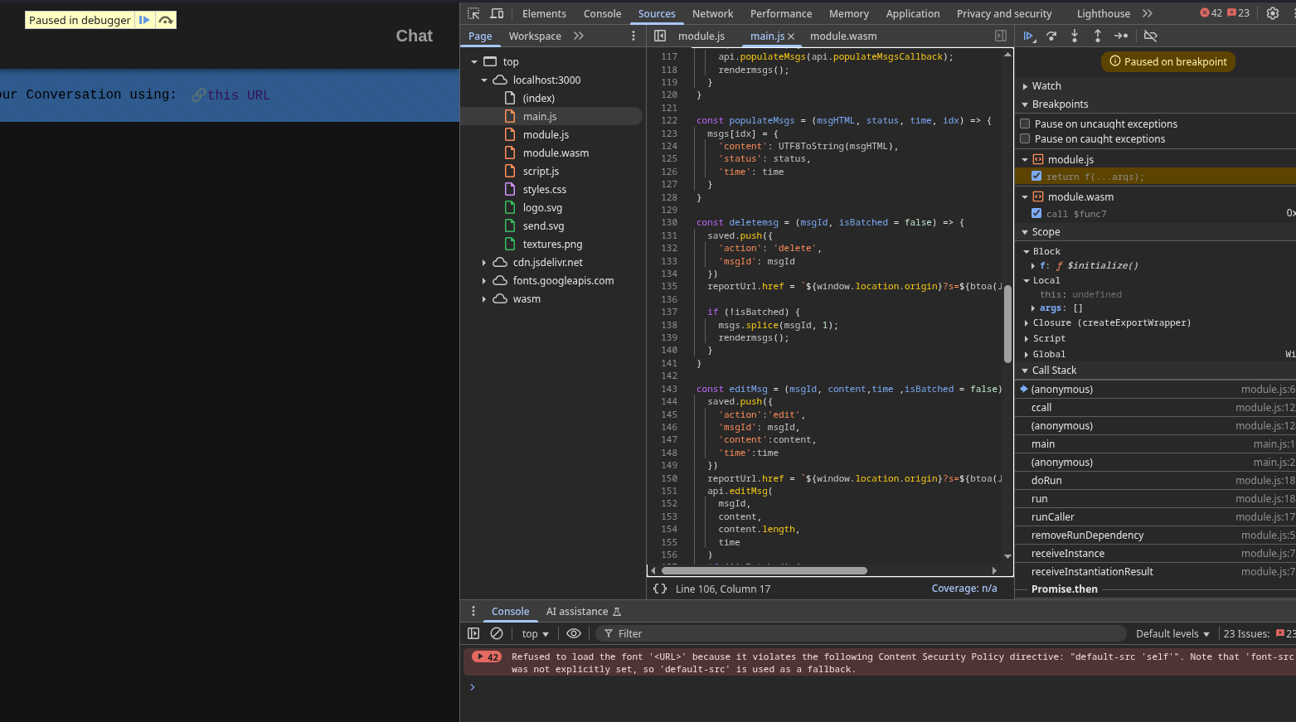Expand the 42 repeated error message
The image size is (1296, 722).
(486, 657)
